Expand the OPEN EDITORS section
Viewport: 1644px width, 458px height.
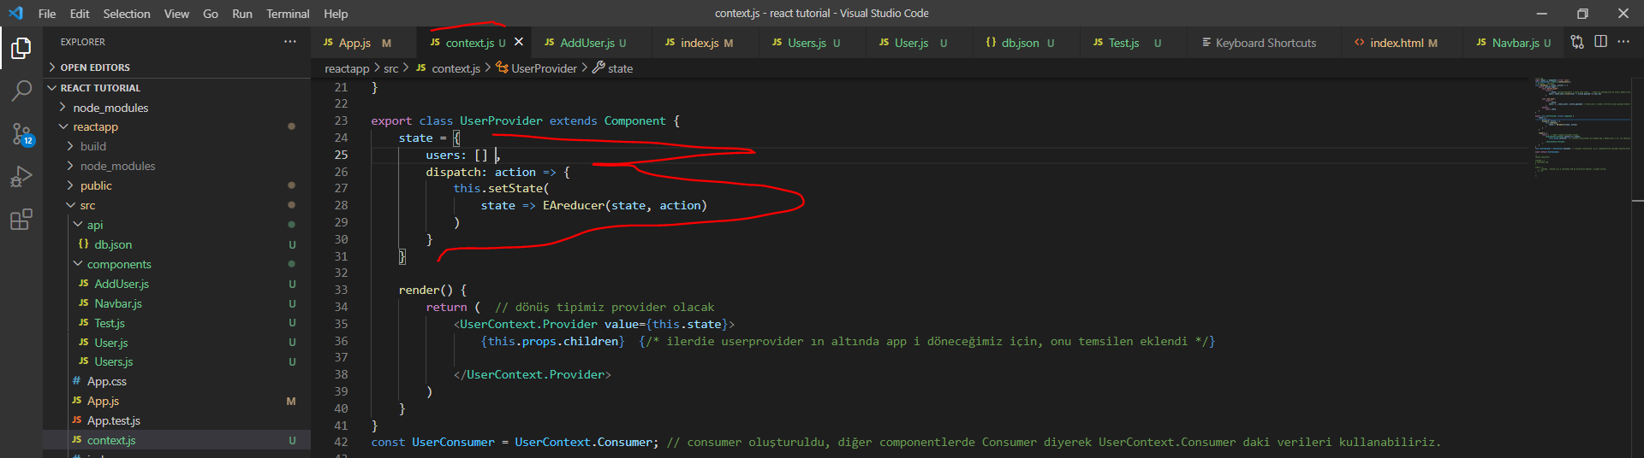(x=94, y=68)
